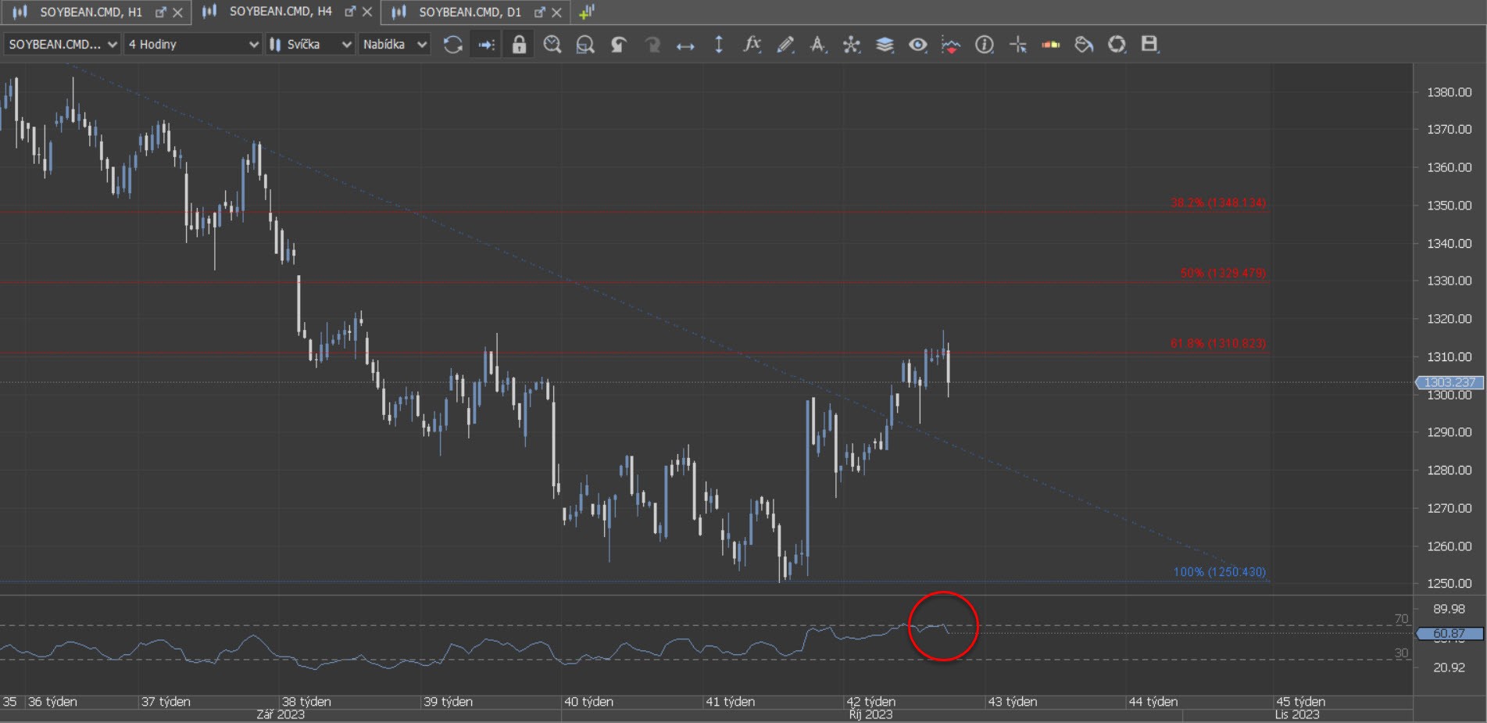Switch to the SOYBEAN.CMD, D1 tab
This screenshot has height=723, width=1487.
click(469, 12)
